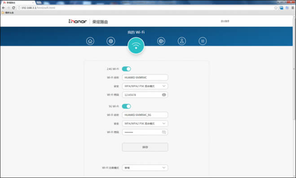Open the Home icon in router navigation
Viewport: 296px width, 178px height.
click(x=90, y=41)
